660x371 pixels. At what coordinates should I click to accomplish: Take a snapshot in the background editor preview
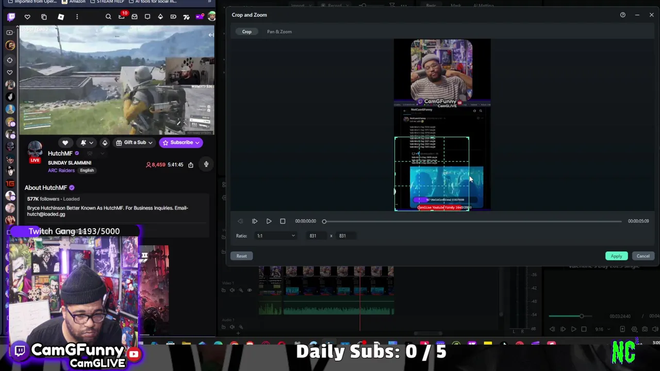coord(645,329)
